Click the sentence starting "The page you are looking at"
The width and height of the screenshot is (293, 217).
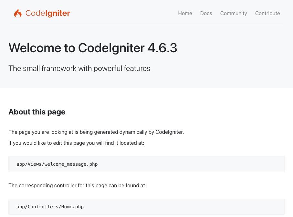[x=96, y=132]
